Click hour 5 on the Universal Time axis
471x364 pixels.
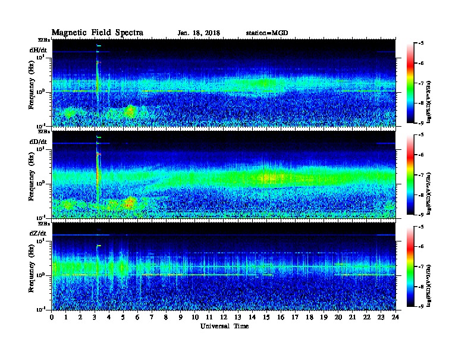tap(123, 317)
